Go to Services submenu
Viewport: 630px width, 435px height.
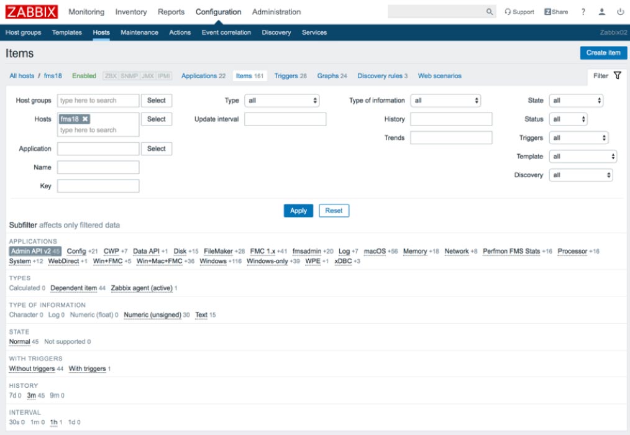click(314, 32)
